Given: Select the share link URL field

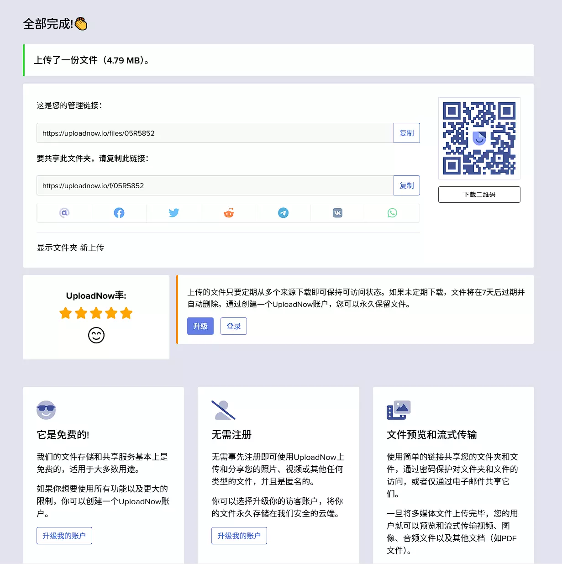Looking at the screenshot, I should tap(215, 185).
